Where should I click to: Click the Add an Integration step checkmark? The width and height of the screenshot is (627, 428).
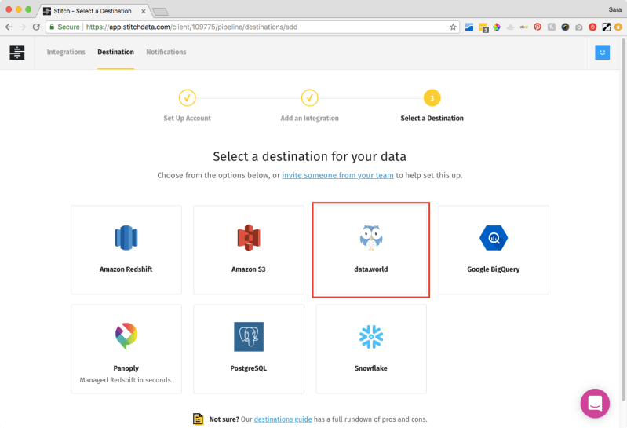(309, 98)
